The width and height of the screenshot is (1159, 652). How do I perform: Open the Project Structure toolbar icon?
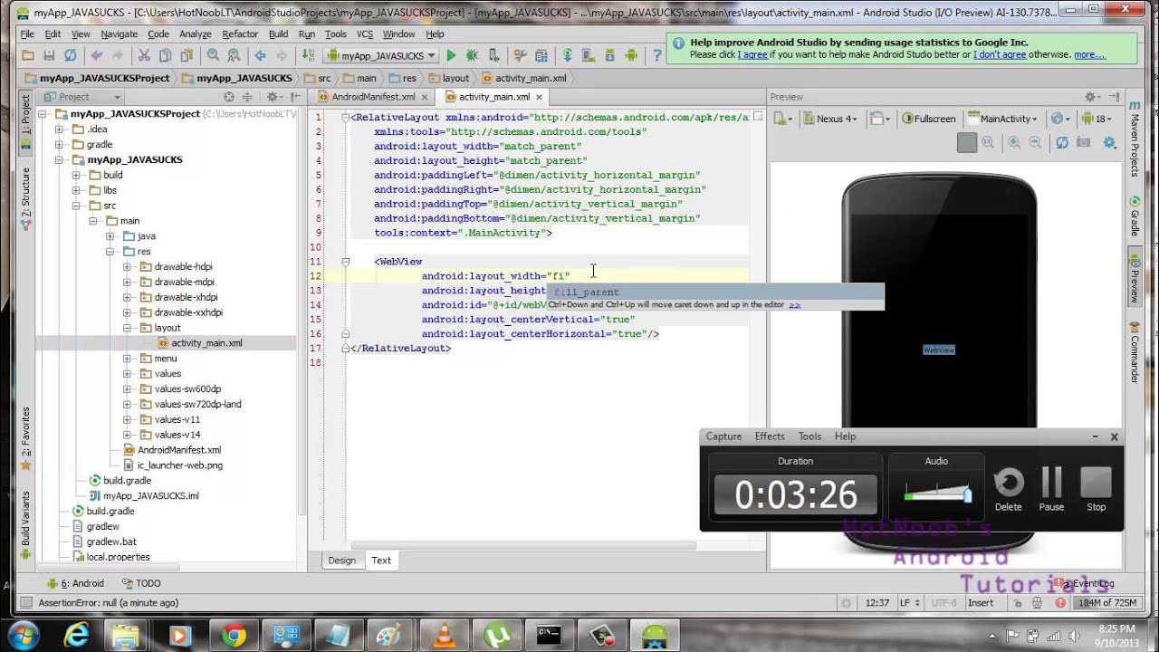coord(541,56)
